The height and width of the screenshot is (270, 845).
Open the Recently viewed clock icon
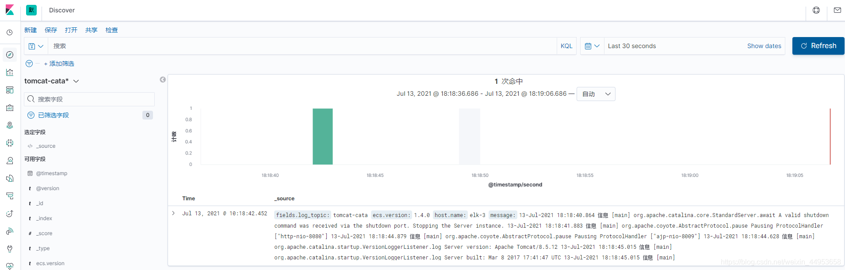click(10, 33)
